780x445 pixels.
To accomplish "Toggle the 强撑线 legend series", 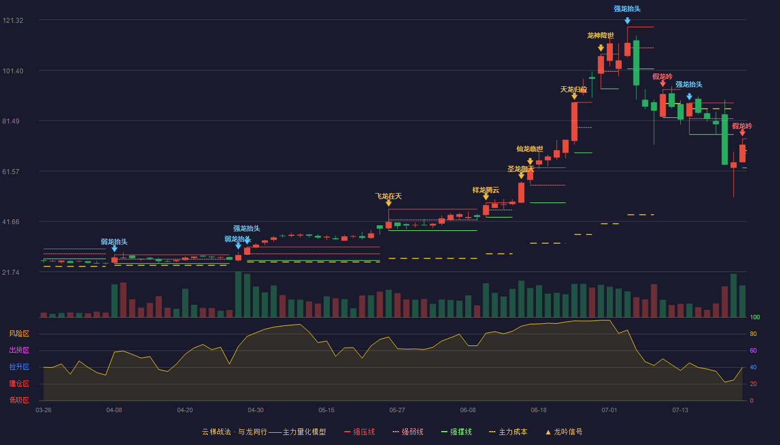I will pyautogui.click(x=456, y=432).
